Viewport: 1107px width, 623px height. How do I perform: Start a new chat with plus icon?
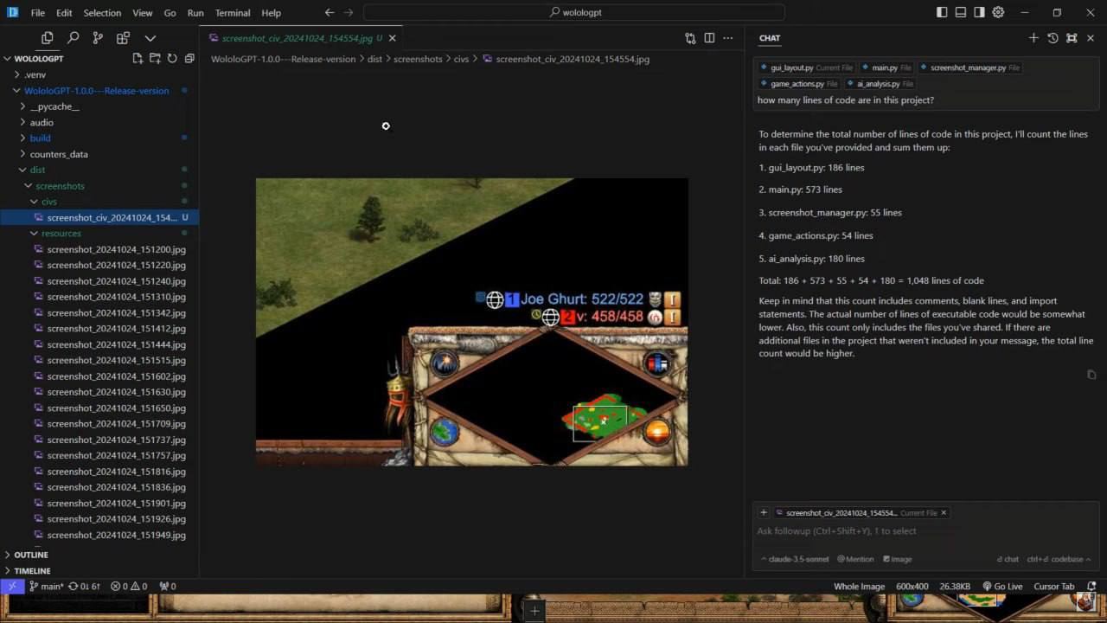[1033, 38]
